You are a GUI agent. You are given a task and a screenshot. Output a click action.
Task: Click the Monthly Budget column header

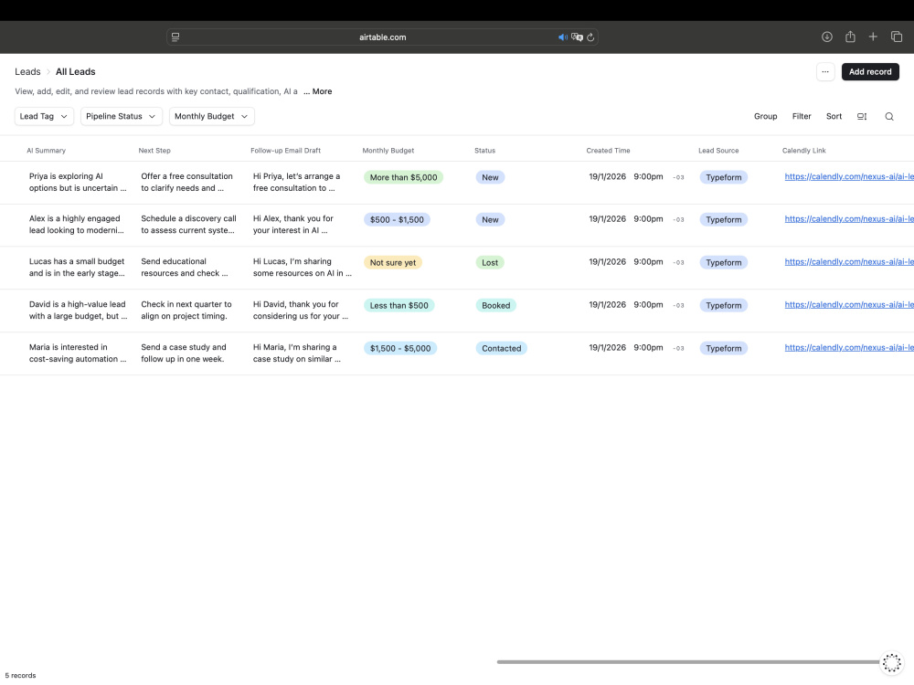[388, 151]
